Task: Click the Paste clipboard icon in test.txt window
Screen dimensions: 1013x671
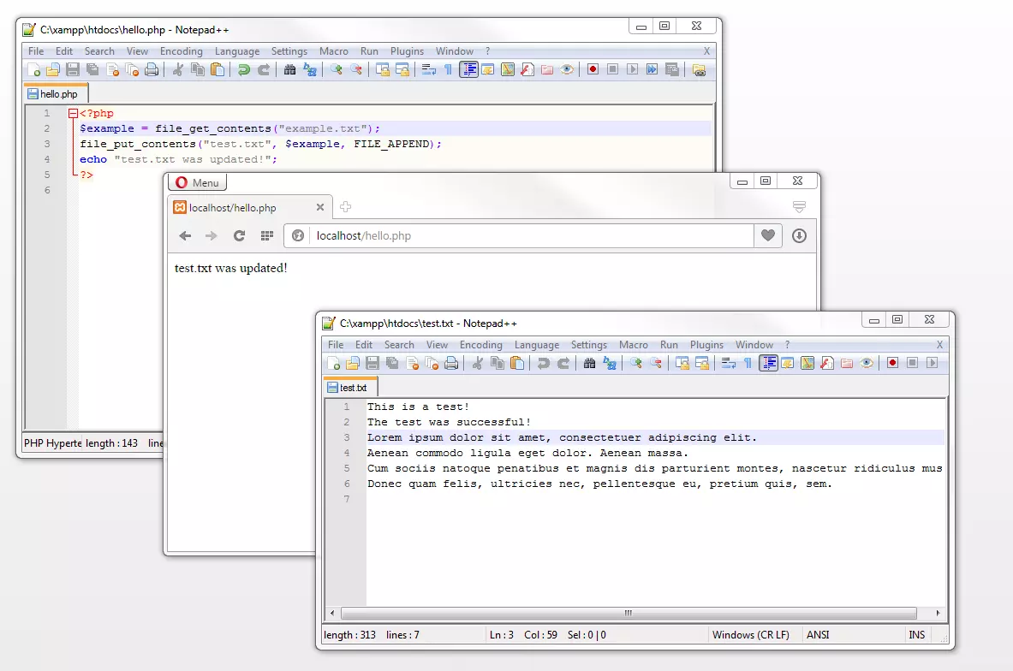Action: (516, 363)
